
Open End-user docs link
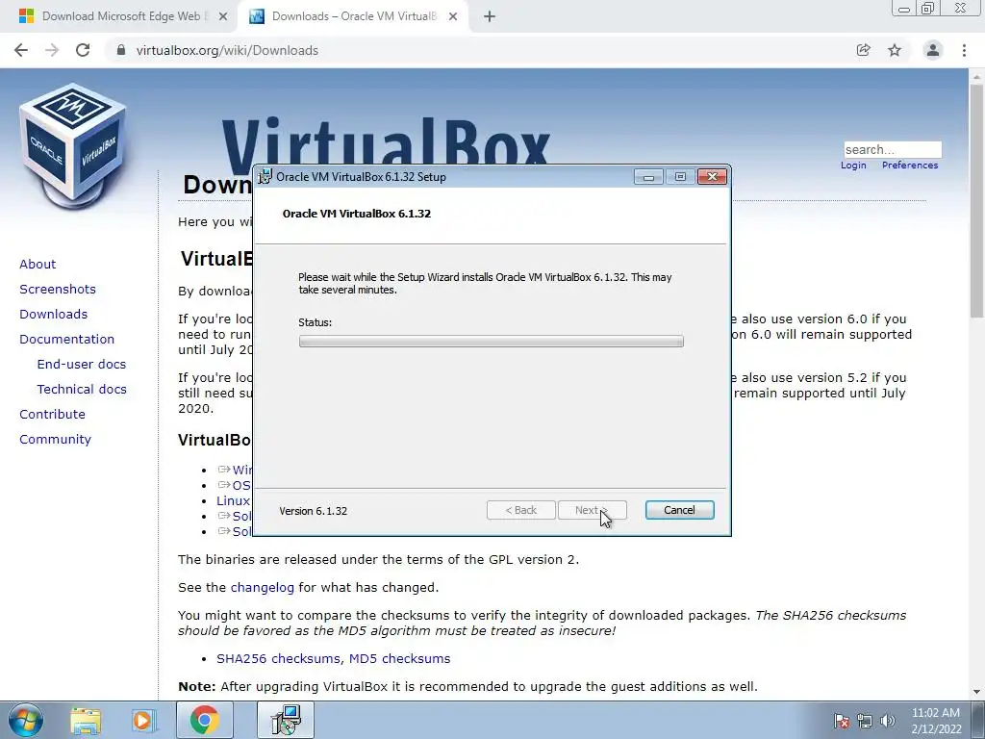click(82, 365)
